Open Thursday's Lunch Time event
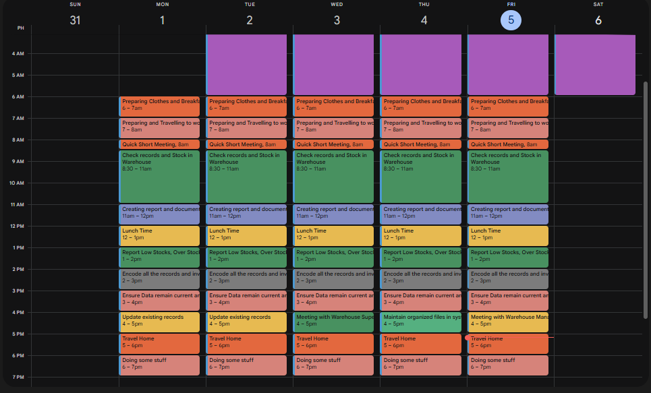The height and width of the screenshot is (393, 651). [x=421, y=236]
